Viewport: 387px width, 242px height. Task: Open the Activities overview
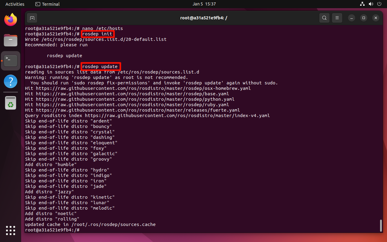click(x=15, y=4)
